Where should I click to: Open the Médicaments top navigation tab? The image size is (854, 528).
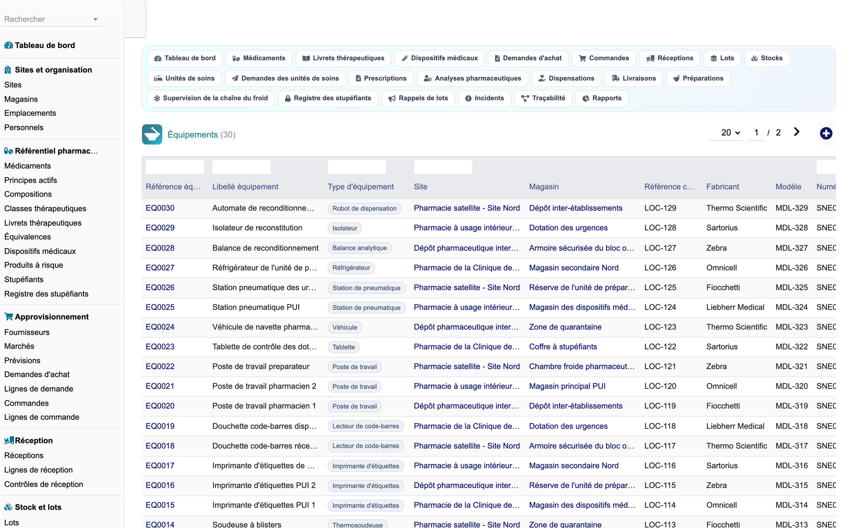click(x=259, y=58)
